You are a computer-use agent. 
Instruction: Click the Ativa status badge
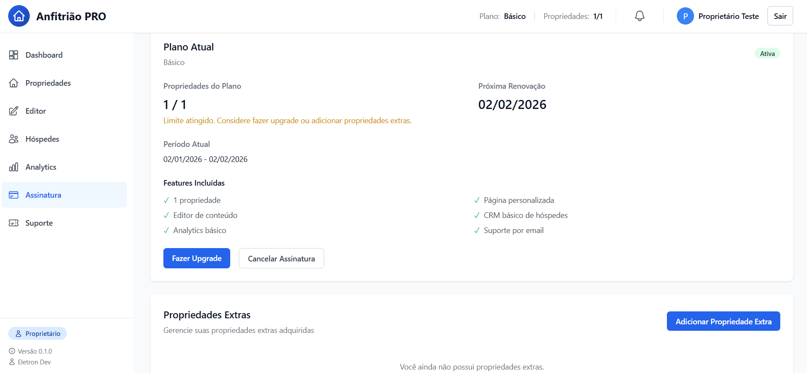point(767,53)
